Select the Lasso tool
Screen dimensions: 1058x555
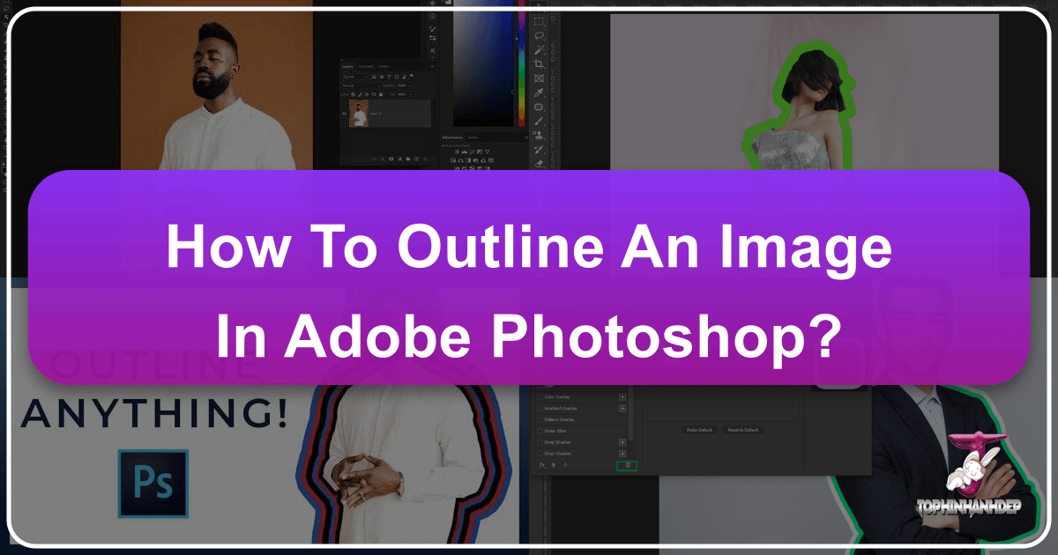coord(540,36)
